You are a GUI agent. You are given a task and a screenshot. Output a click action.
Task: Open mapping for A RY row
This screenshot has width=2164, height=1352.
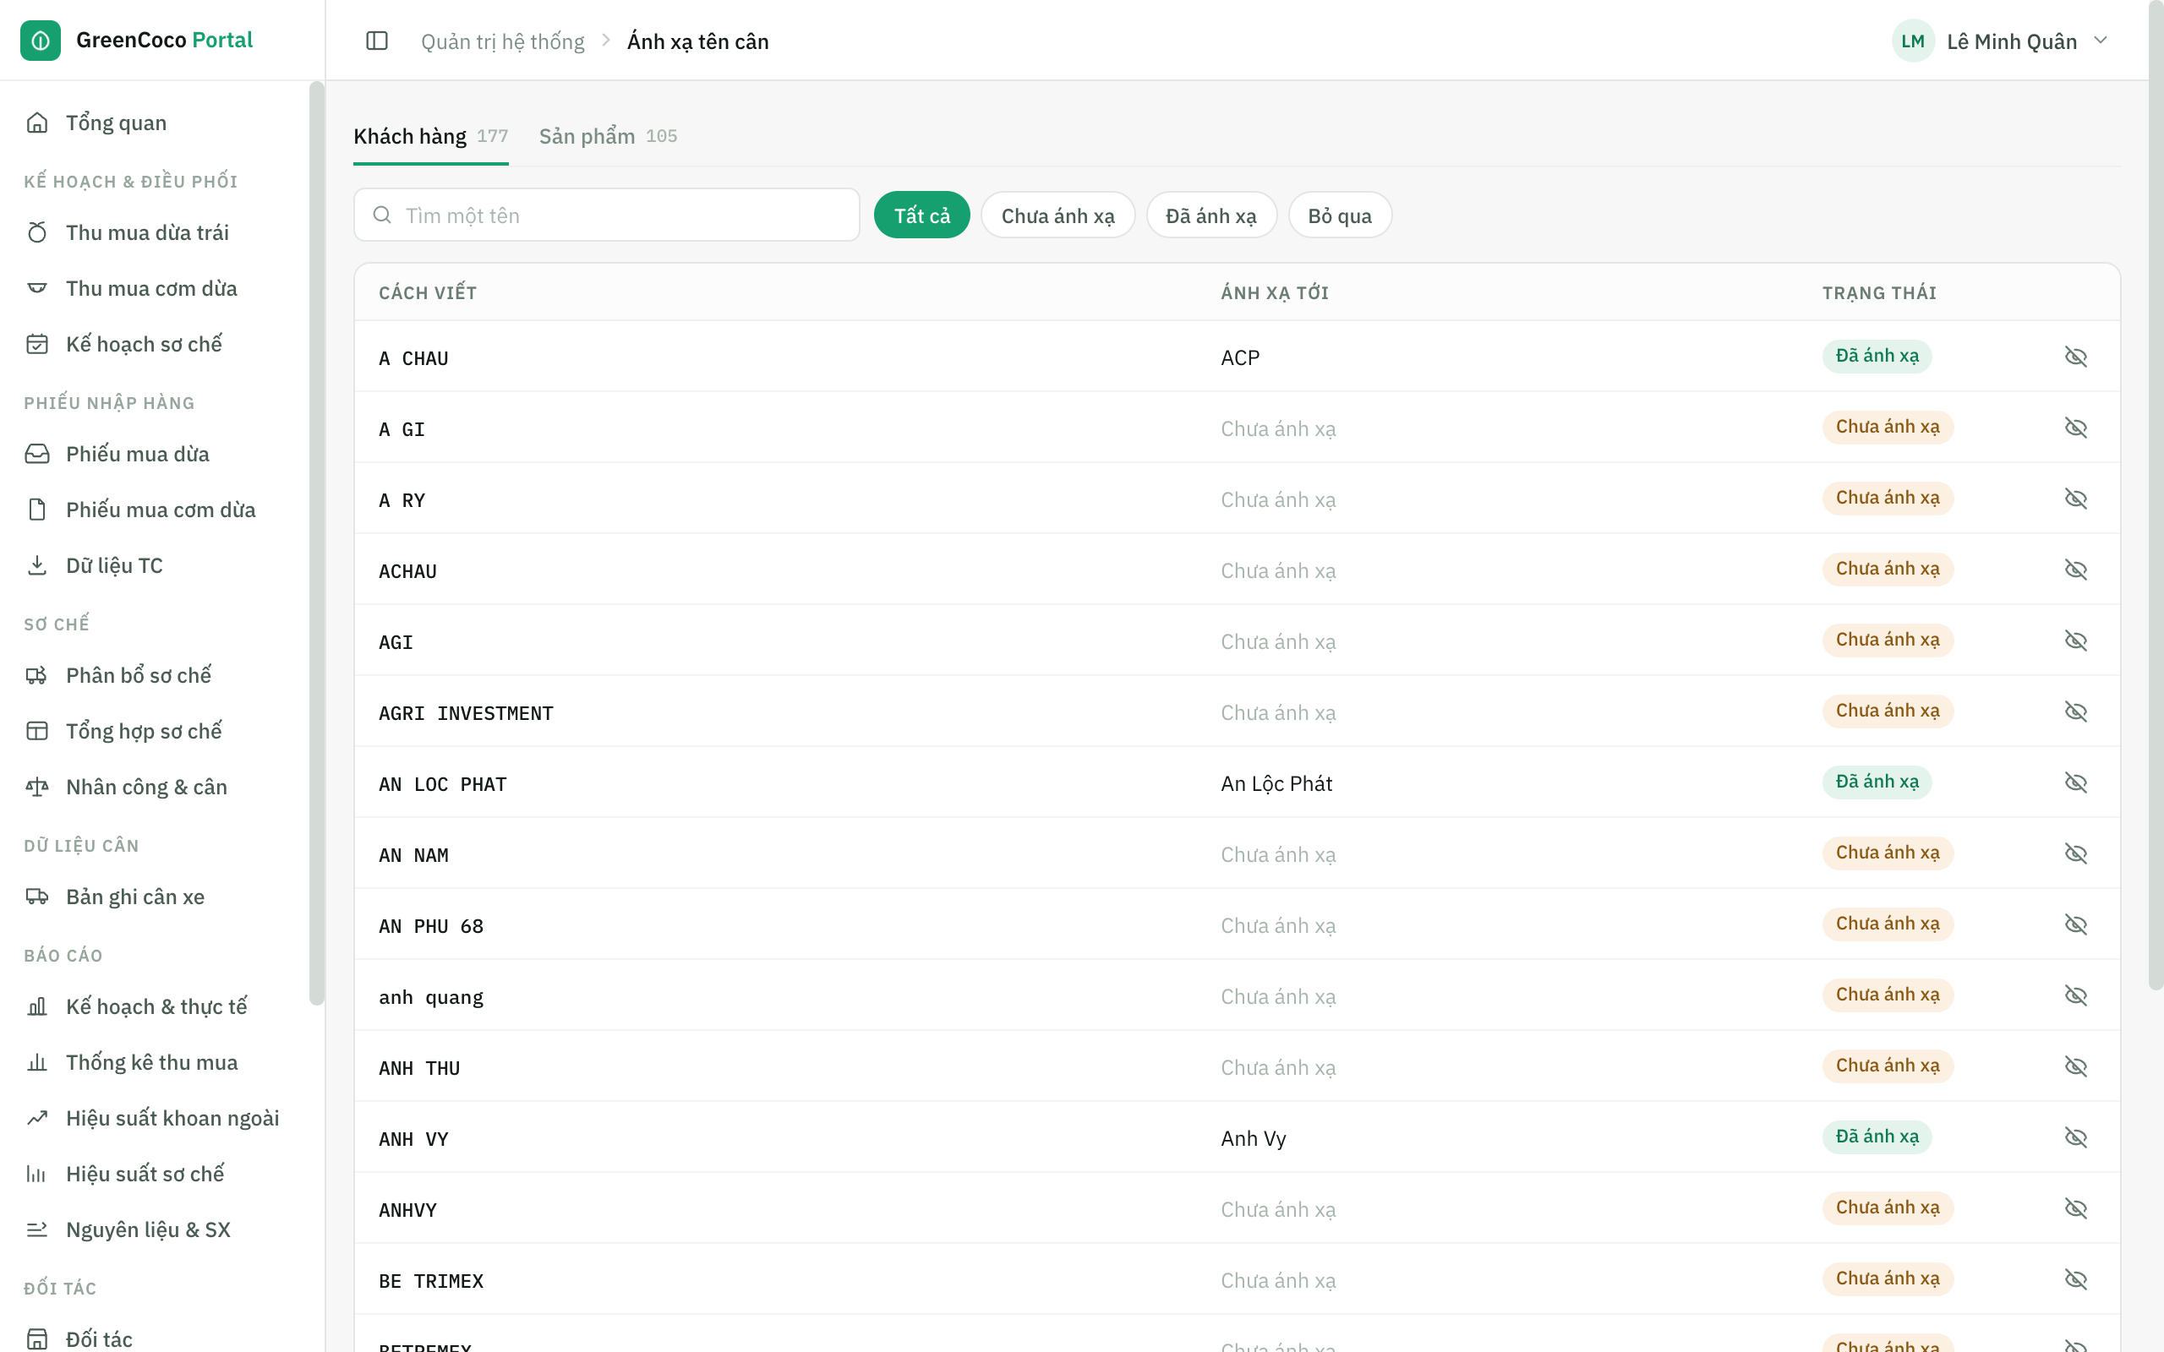(1237, 499)
